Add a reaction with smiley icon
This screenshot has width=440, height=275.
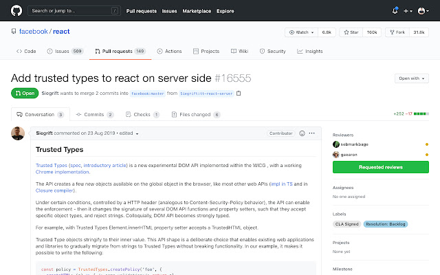[x=302, y=133]
